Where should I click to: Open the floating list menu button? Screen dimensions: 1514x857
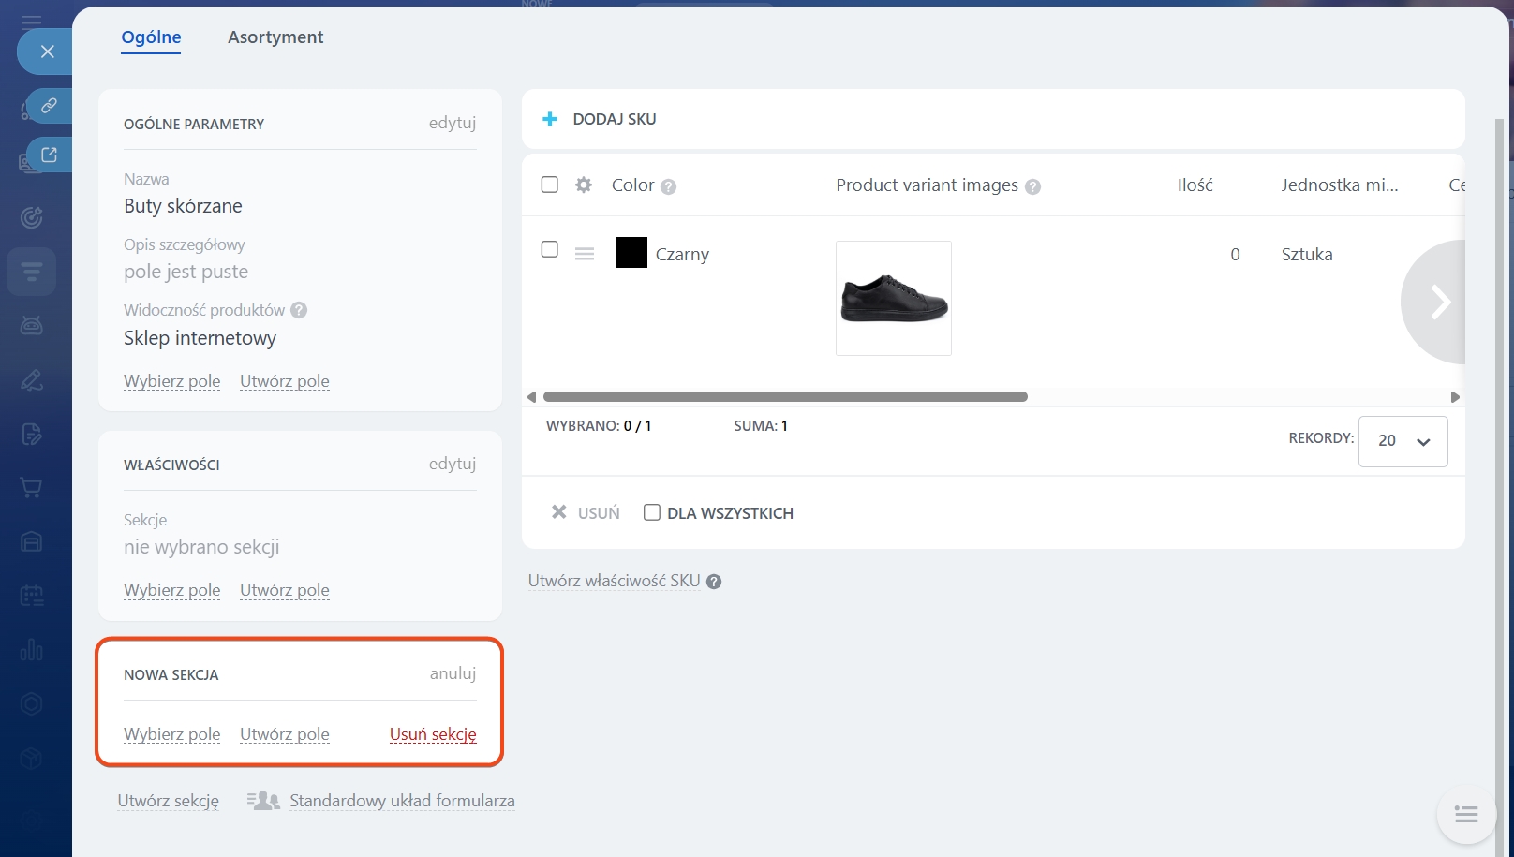tap(1466, 814)
